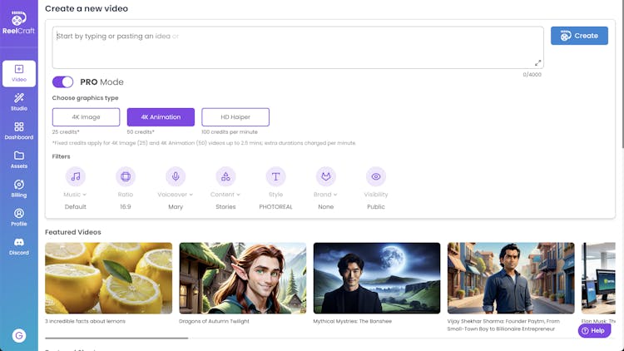The height and width of the screenshot is (351, 624).
Task: Click the Create button
Action: pos(579,36)
